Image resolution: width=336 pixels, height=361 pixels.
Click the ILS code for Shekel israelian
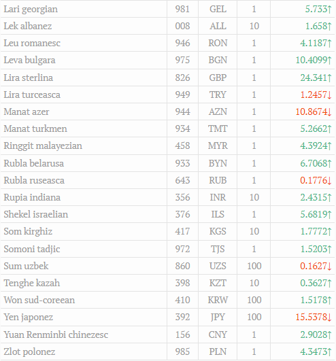(x=218, y=214)
